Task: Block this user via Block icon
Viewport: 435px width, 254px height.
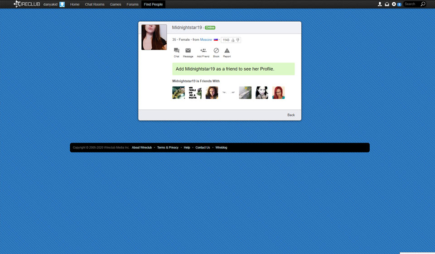Action: point(216,51)
